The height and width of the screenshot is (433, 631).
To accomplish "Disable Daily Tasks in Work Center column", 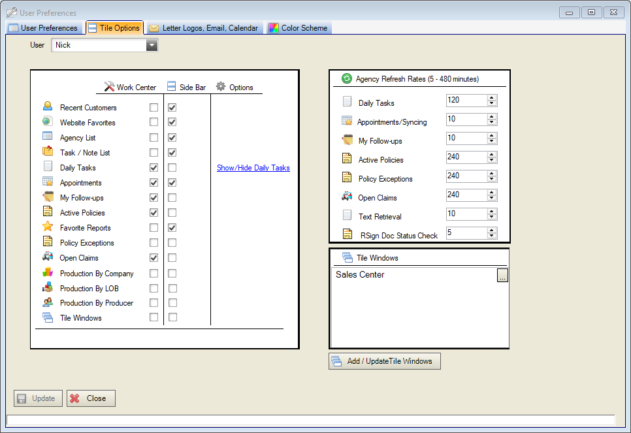I will click(154, 167).
